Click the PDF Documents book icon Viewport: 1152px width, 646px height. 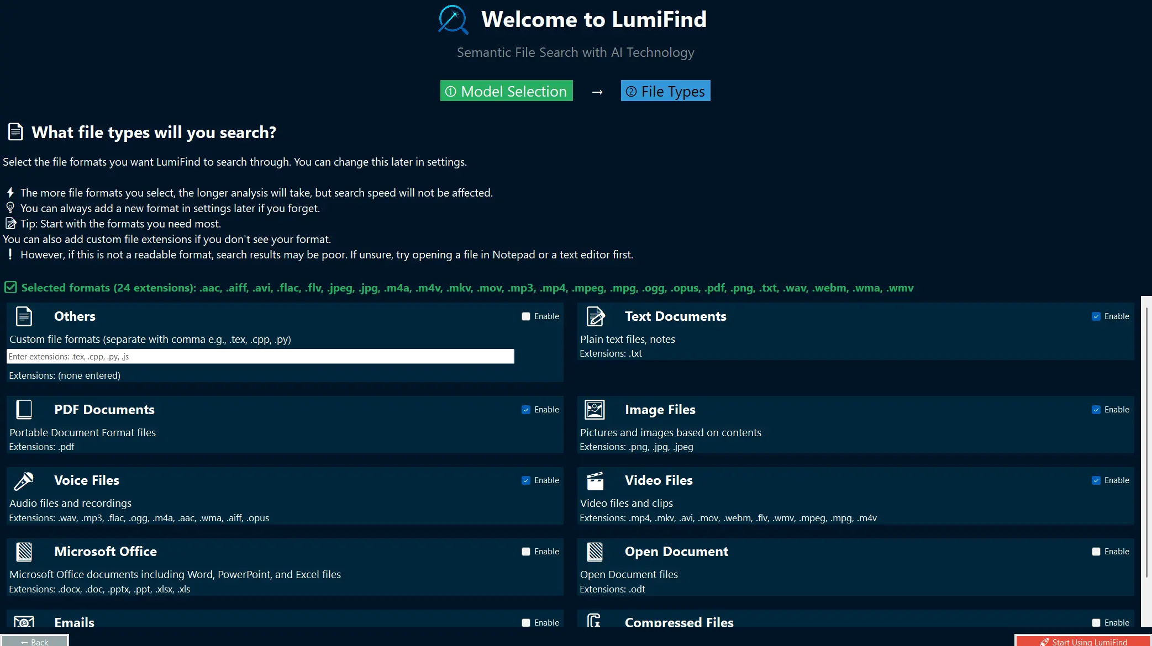(24, 410)
